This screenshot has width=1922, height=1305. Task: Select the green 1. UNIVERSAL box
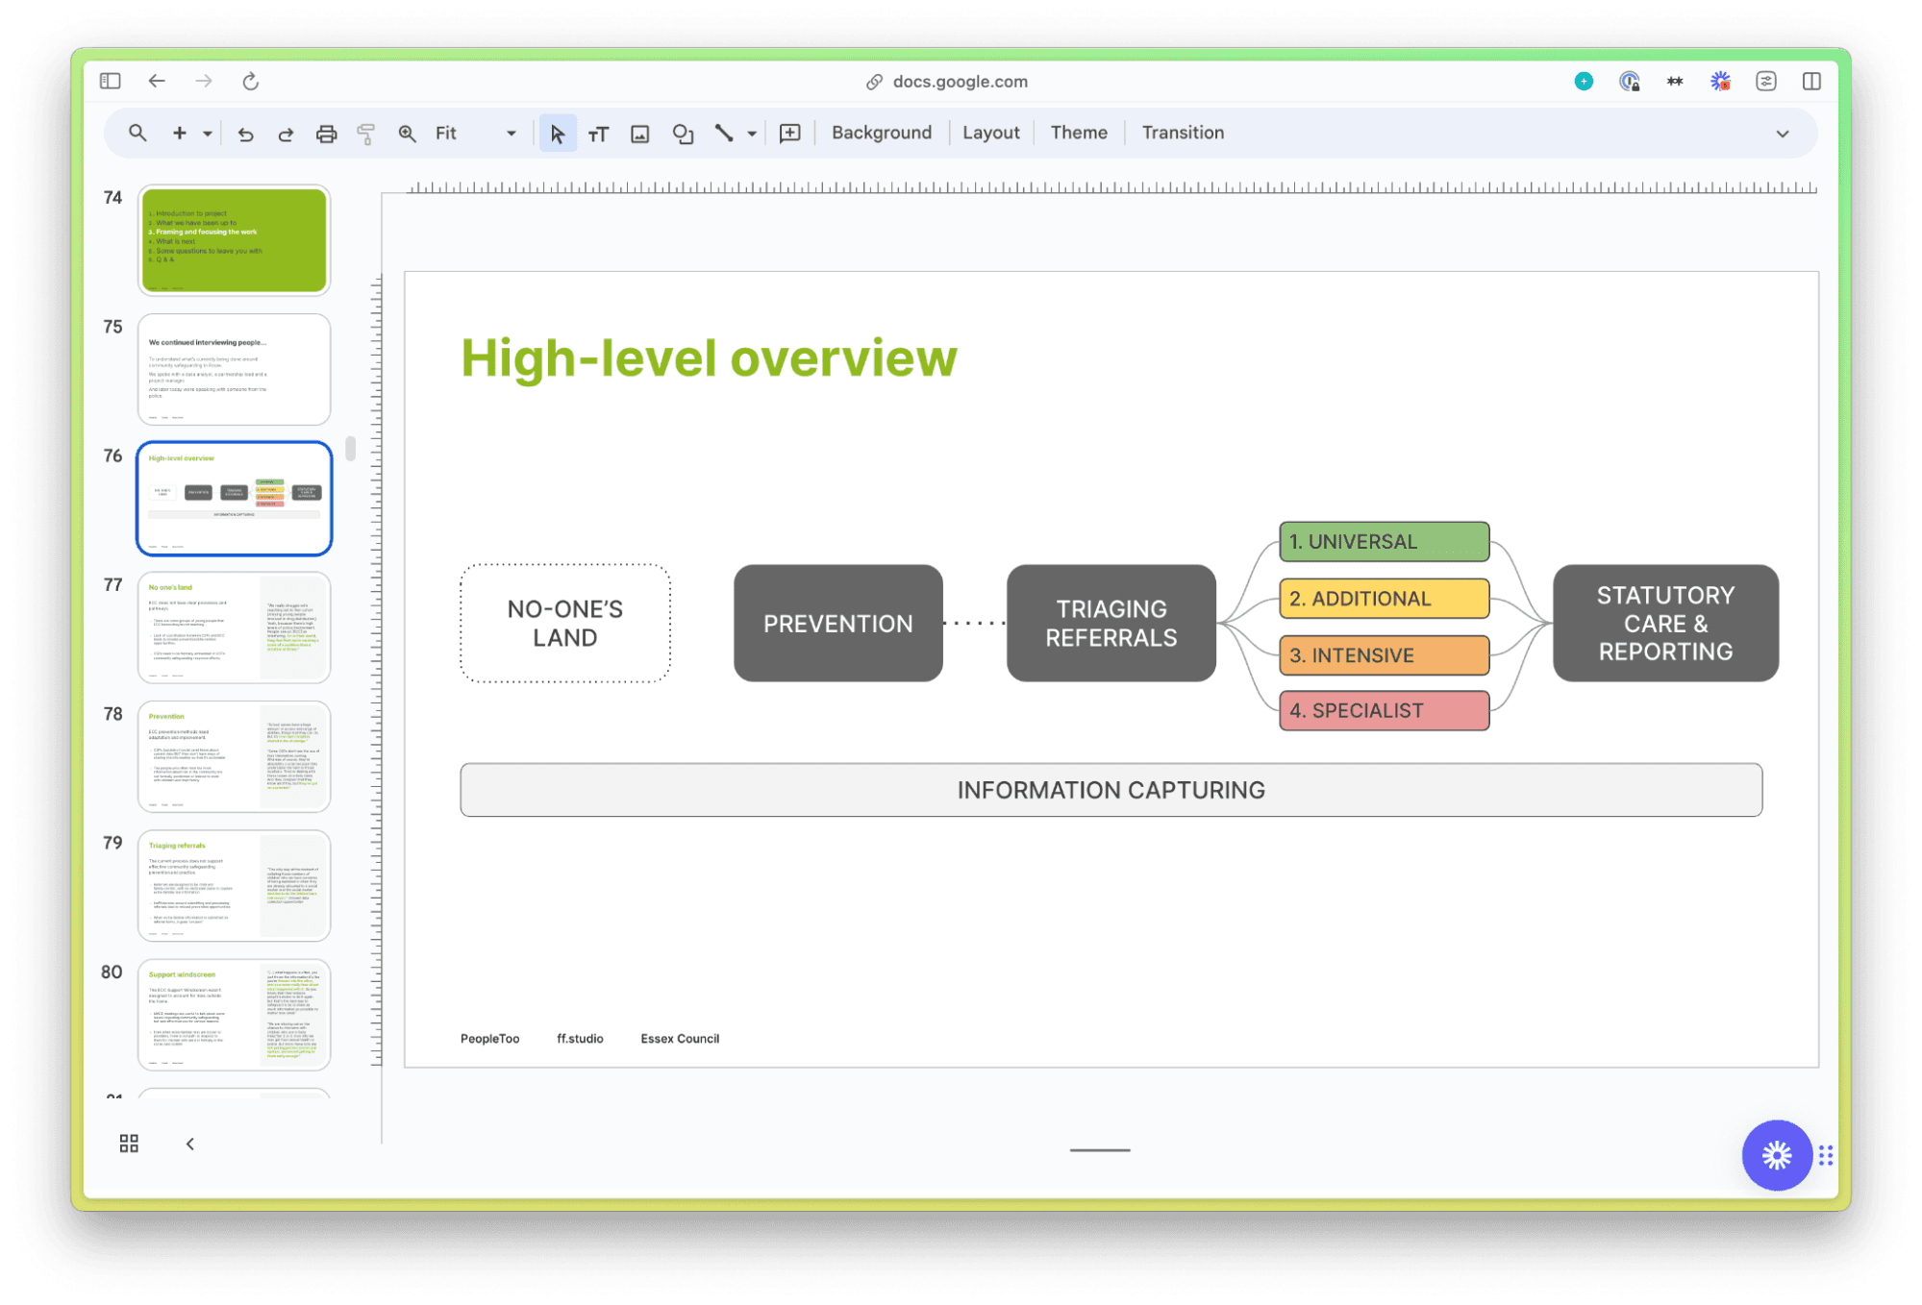click(1385, 542)
